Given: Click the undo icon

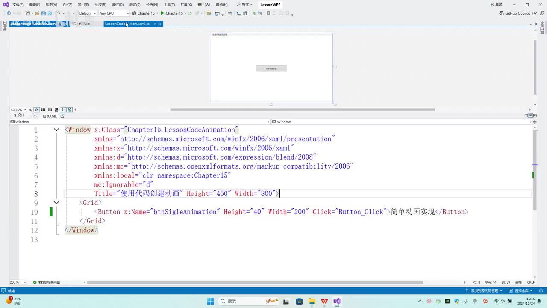Looking at the screenshot, I should [x=59, y=13].
